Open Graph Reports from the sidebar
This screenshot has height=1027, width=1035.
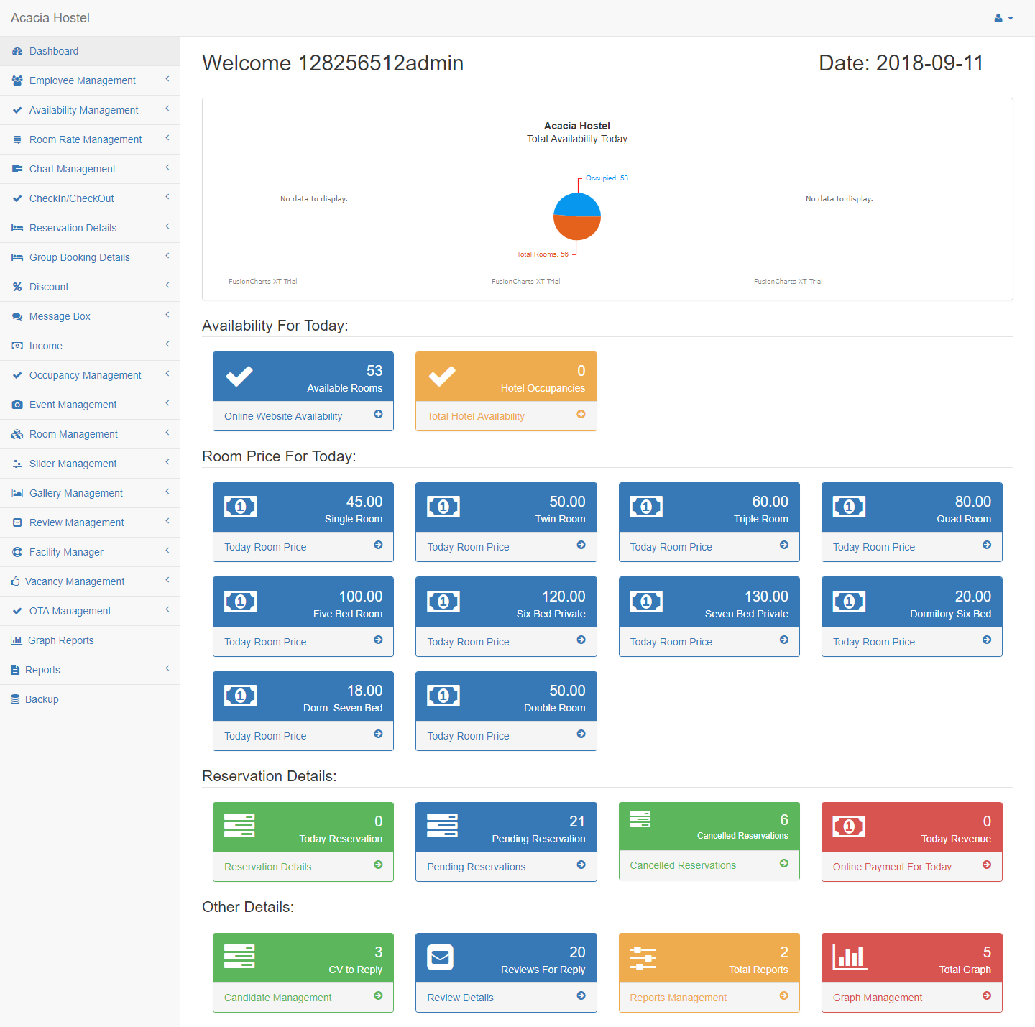coord(60,640)
